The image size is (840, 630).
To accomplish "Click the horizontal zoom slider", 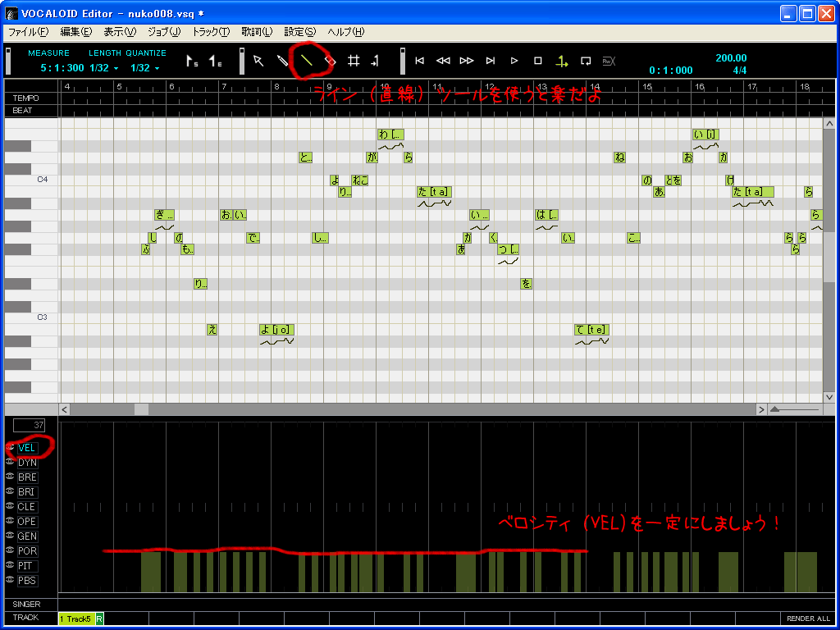I will 796,410.
